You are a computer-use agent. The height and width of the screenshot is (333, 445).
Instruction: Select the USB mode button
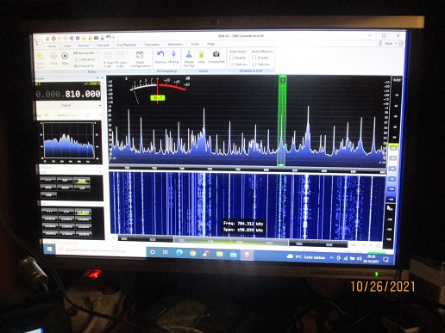(x=48, y=194)
